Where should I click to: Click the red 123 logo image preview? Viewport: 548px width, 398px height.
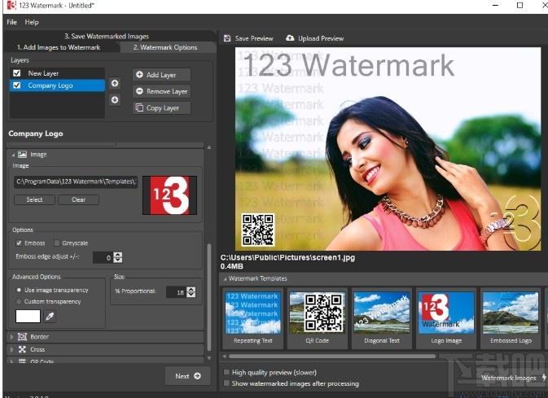(170, 195)
